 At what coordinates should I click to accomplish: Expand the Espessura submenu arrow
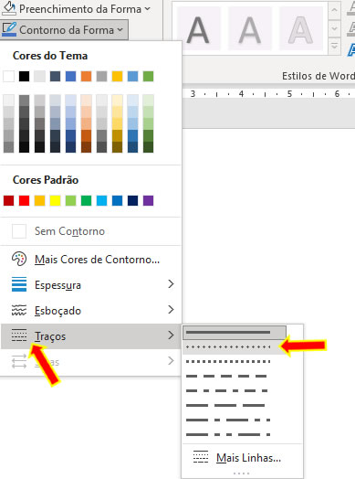(x=171, y=284)
